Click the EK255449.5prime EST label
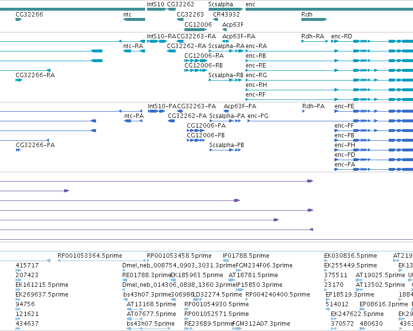Screen dimensions: 413x331 click(350, 265)
